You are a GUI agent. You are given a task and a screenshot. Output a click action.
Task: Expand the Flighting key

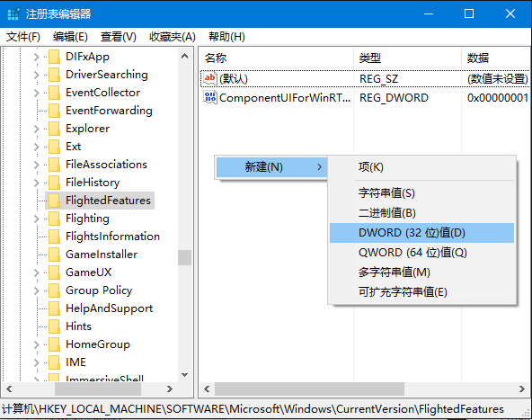tap(37, 219)
